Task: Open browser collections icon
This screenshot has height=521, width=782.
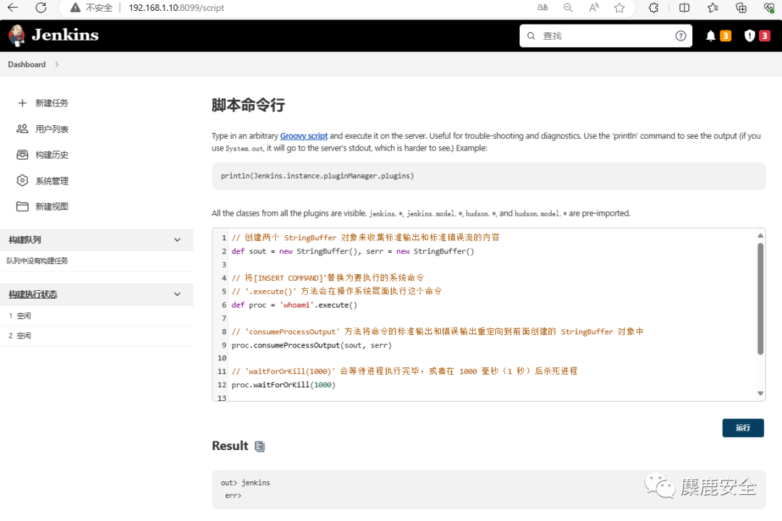Action: [741, 7]
